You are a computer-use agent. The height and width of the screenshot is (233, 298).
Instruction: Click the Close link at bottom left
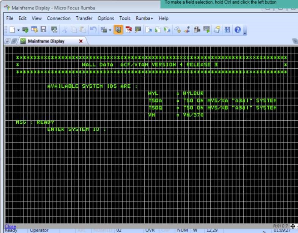click(10, 226)
